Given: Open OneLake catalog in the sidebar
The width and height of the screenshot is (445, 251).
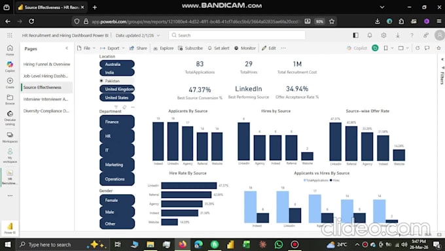Looking at the screenshot, I should point(10,118).
